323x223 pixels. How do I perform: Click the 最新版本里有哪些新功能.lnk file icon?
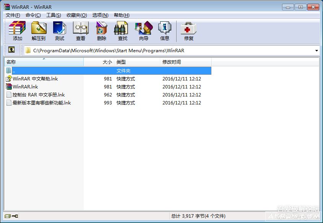click(9, 103)
